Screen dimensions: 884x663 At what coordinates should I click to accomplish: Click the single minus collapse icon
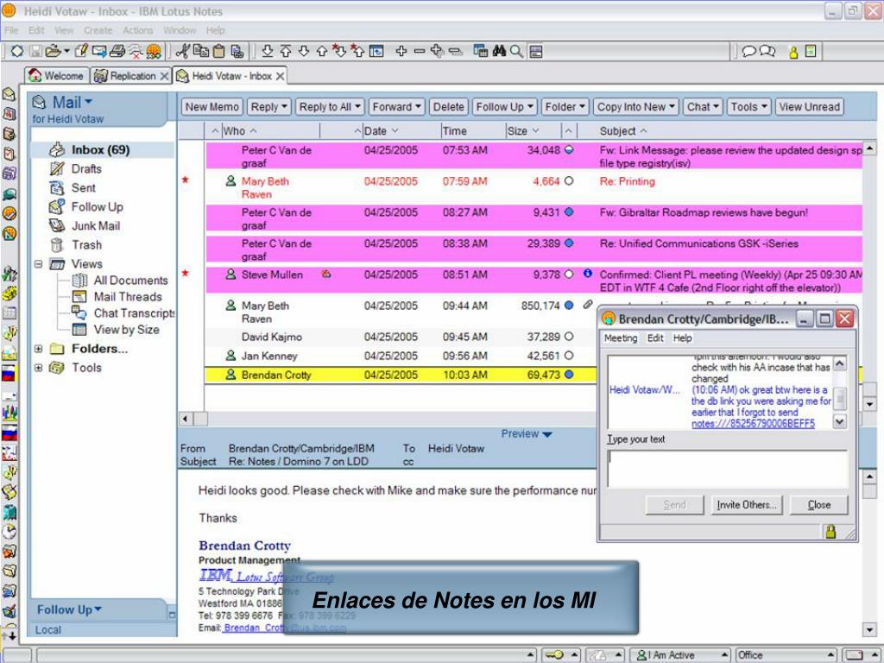point(420,51)
